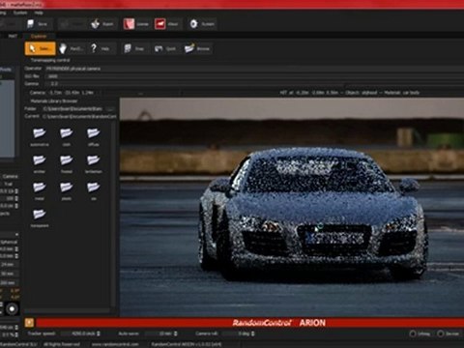The height and width of the screenshot is (348, 464).
Task: Click the Save toolbar icon
Action: tap(31, 24)
